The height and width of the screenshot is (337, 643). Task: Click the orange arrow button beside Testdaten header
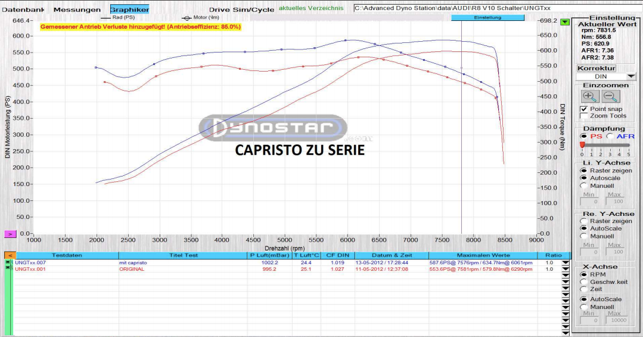(x=10, y=255)
